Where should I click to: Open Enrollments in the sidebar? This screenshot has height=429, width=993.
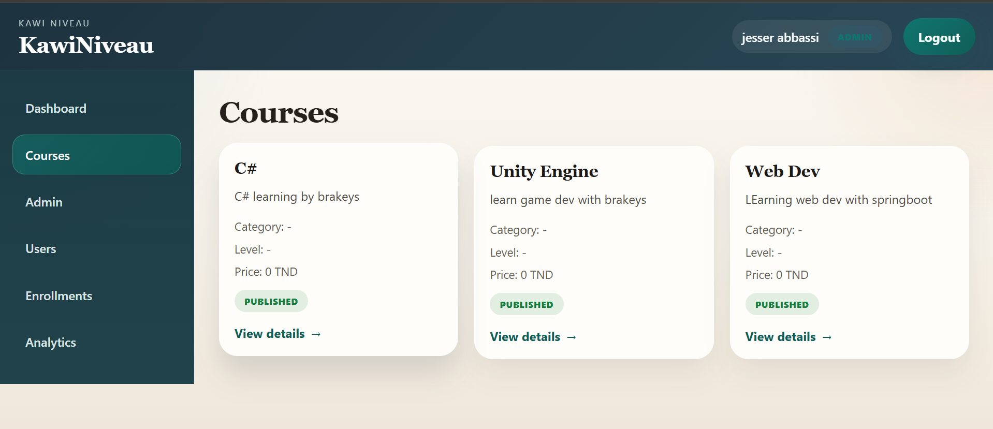[97, 296]
